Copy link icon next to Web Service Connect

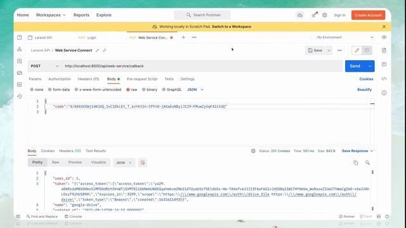pos(104,51)
